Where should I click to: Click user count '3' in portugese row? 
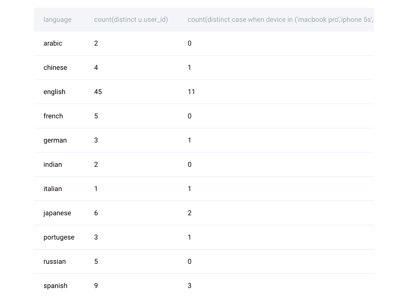pyautogui.click(x=96, y=237)
